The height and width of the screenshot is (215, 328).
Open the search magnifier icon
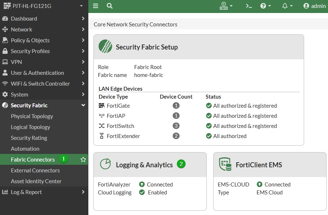coord(110,6)
